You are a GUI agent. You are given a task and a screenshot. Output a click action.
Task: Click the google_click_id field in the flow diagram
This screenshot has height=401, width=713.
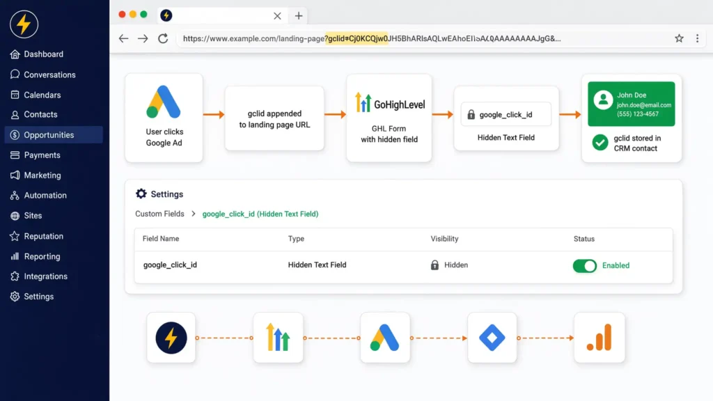coord(506,115)
